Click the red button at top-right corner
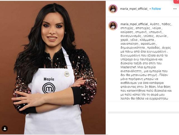 point(176,1)
